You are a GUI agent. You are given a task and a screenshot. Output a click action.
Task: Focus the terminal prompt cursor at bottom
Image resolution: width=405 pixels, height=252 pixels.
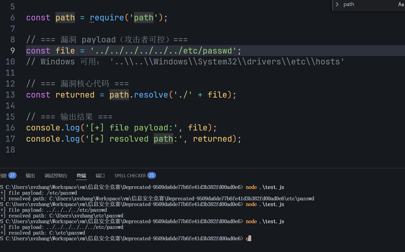coord(250,238)
